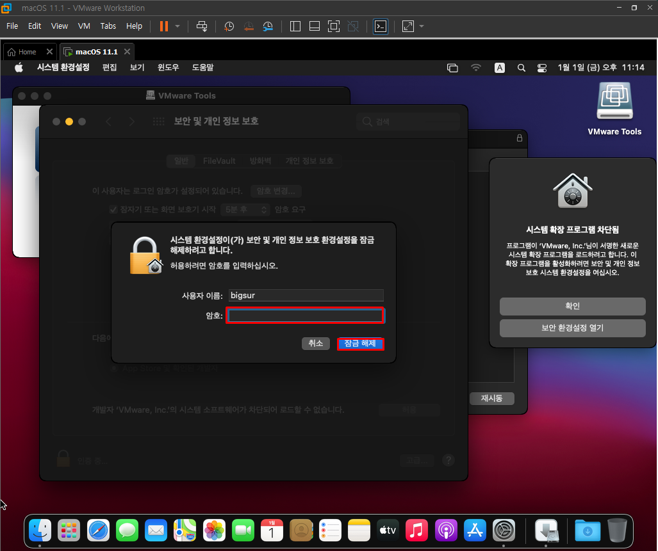Open the power options dropdown arrow beside pause
This screenshot has height=551, width=658.
pyautogui.click(x=177, y=26)
